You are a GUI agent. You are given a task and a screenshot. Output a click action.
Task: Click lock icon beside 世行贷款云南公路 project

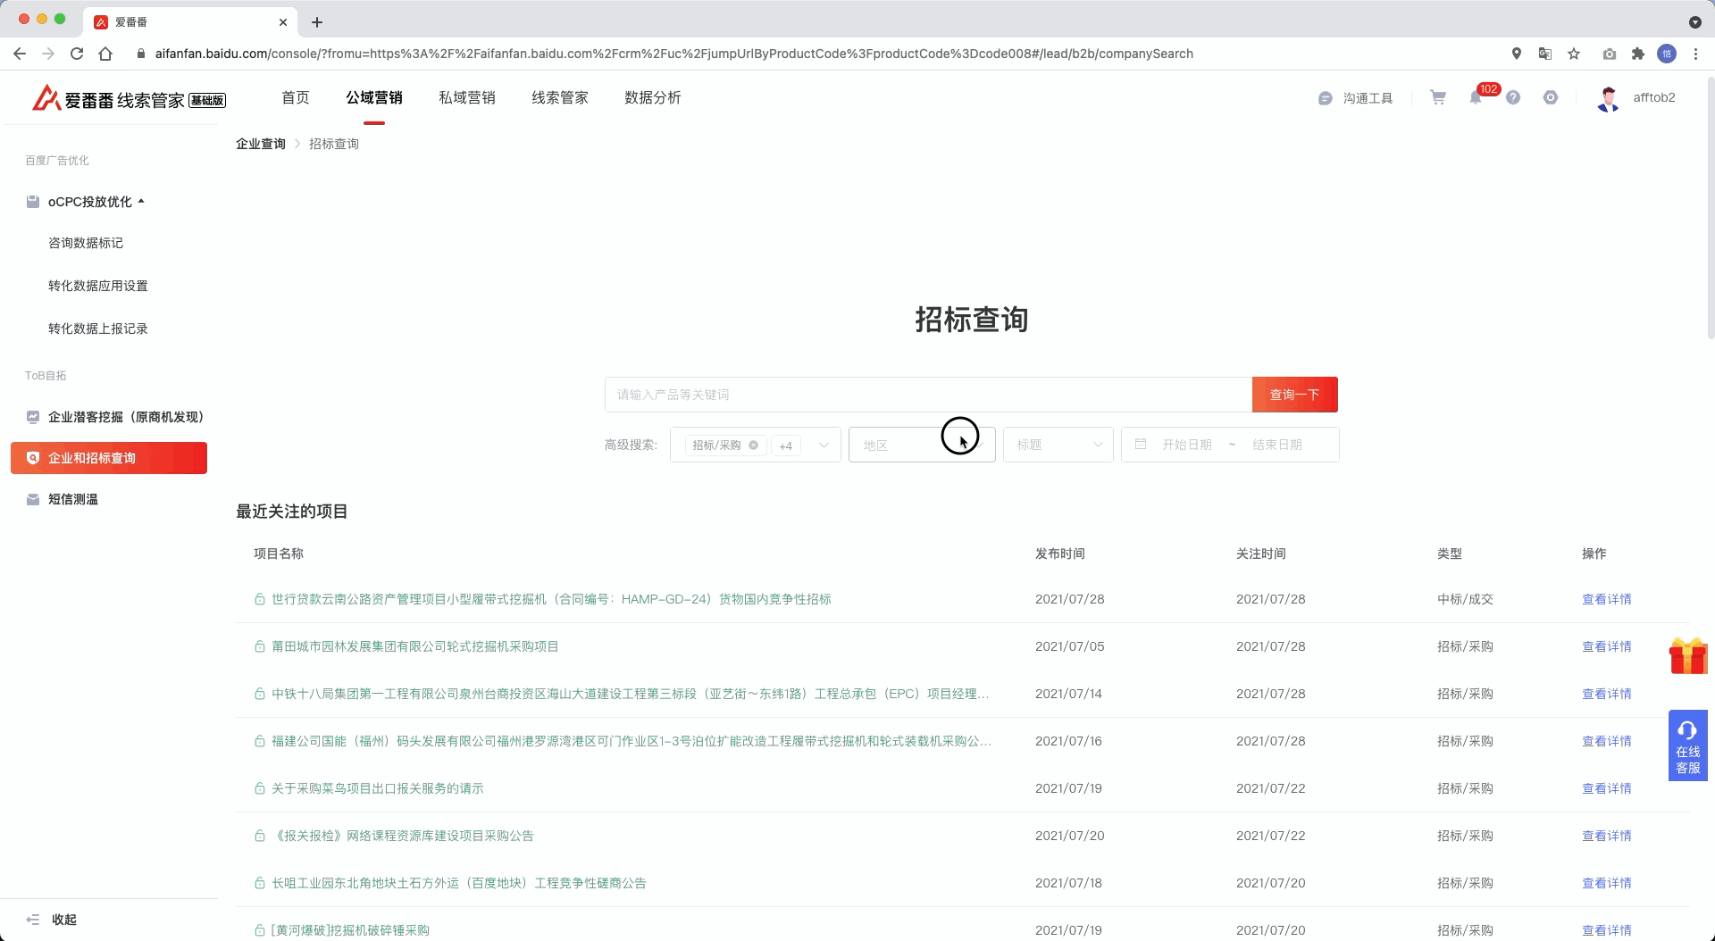tap(259, 599)
